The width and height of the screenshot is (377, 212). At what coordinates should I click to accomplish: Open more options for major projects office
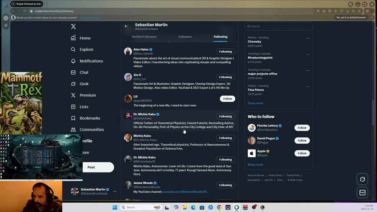pos(308,70)
